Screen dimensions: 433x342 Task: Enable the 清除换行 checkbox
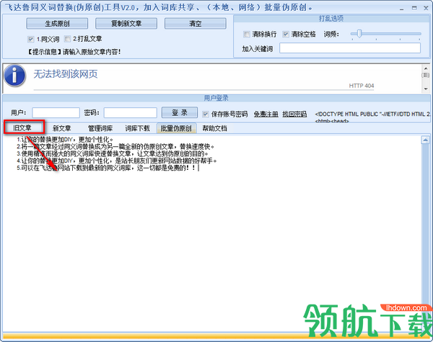[x=247, y=34]
